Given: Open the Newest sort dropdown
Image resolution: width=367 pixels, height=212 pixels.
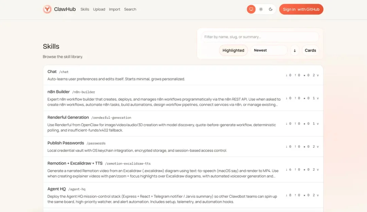Looking at the screenshot, I should pos(269,50).
